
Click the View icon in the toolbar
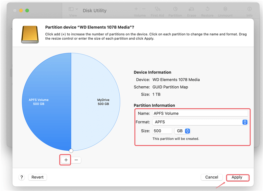point(70,9)
